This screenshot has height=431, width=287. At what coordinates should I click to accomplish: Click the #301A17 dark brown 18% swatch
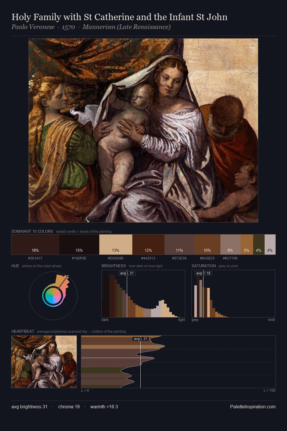[x=35, y=245]
